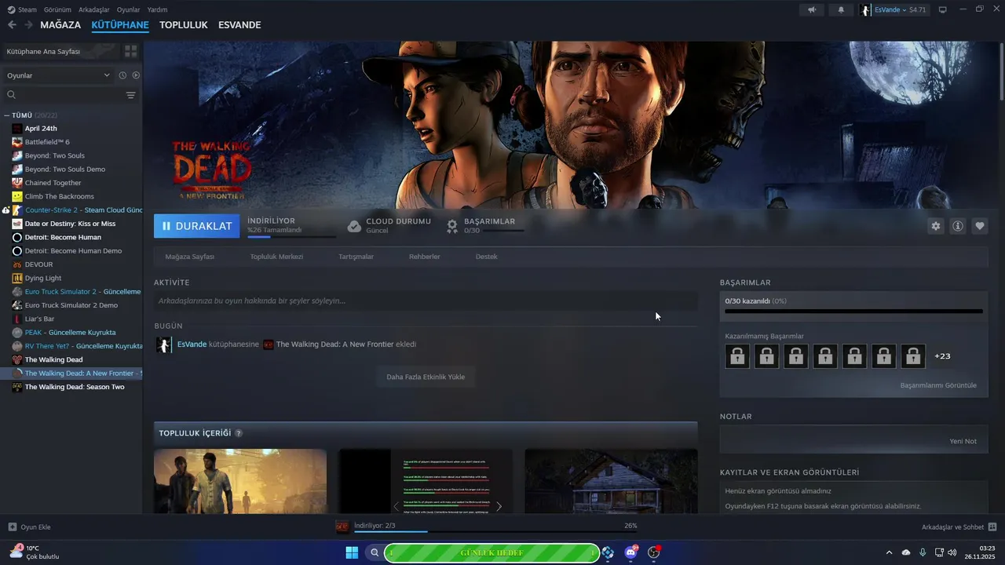
Task: Click the Oyun Ekle plus icon
Action: [12, 527]
